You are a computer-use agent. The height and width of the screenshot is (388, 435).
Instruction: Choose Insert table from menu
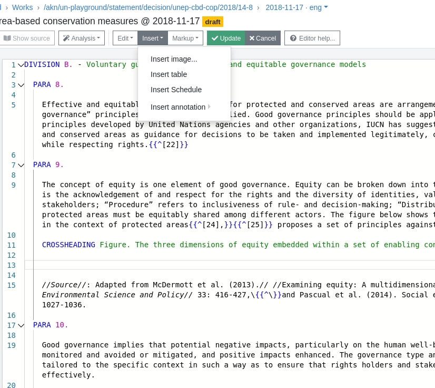coord(169,74)
